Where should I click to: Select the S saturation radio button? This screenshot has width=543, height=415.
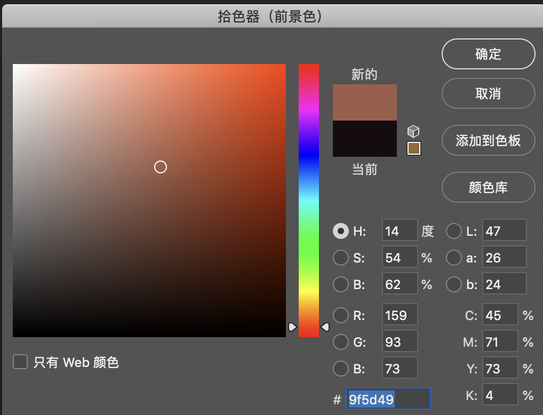(x=340, y=258)
